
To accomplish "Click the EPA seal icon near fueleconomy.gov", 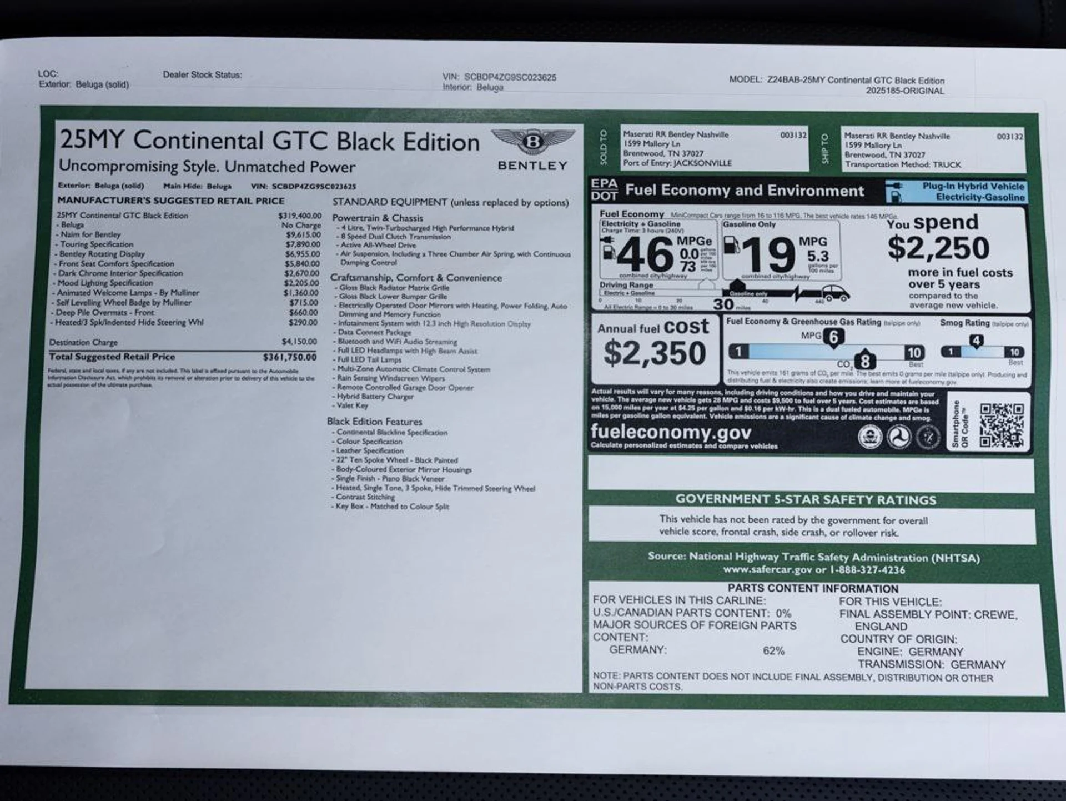I will pyautogui.click(x=869, y=437).
